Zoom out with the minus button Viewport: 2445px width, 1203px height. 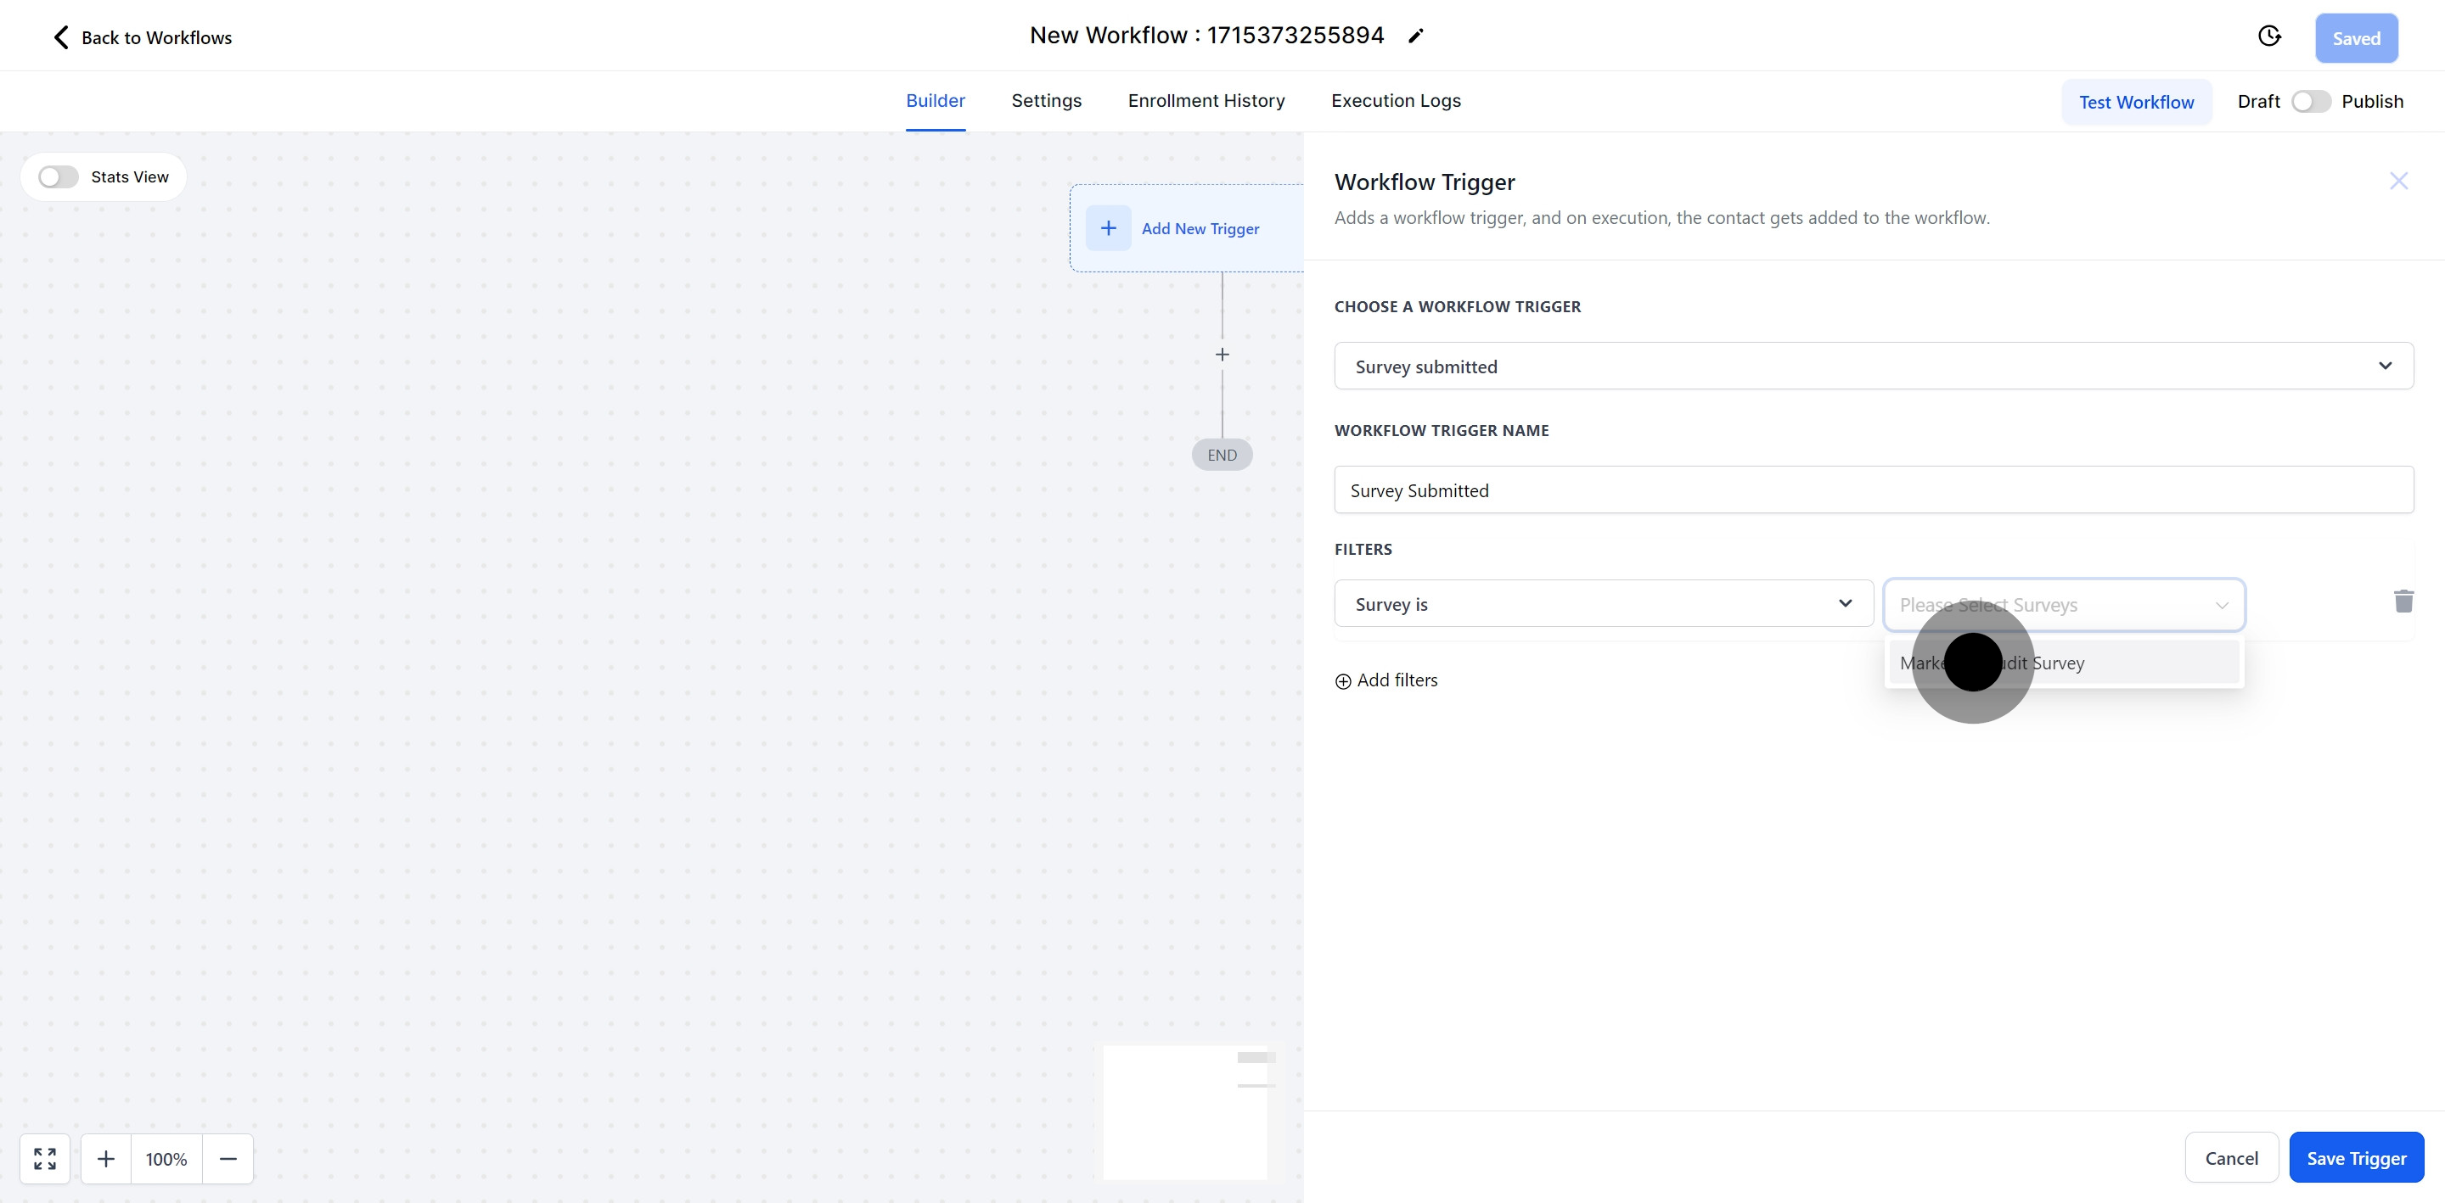228,1158
